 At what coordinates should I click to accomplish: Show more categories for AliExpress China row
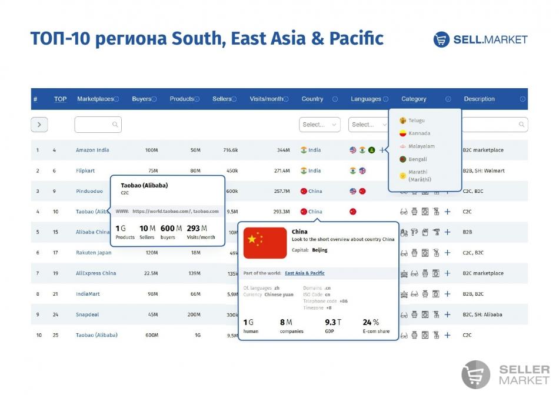pos(447,273)
